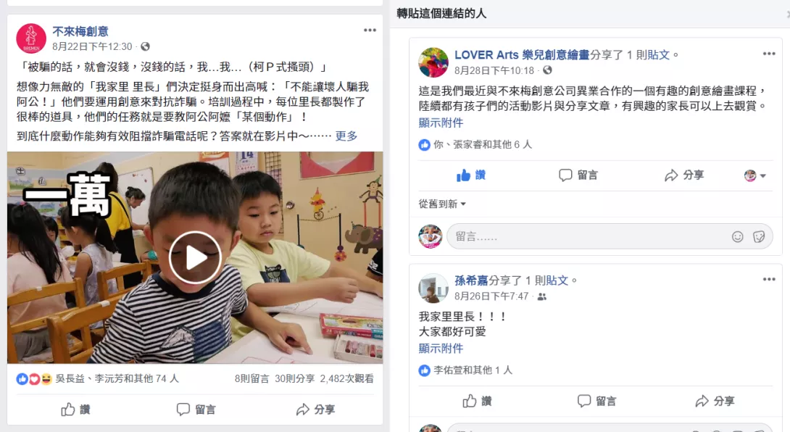Like the 不來梅創意 video post

coord(75,410)
